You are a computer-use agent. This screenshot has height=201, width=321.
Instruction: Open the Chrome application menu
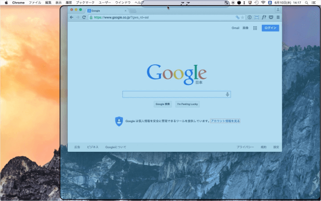19,3
